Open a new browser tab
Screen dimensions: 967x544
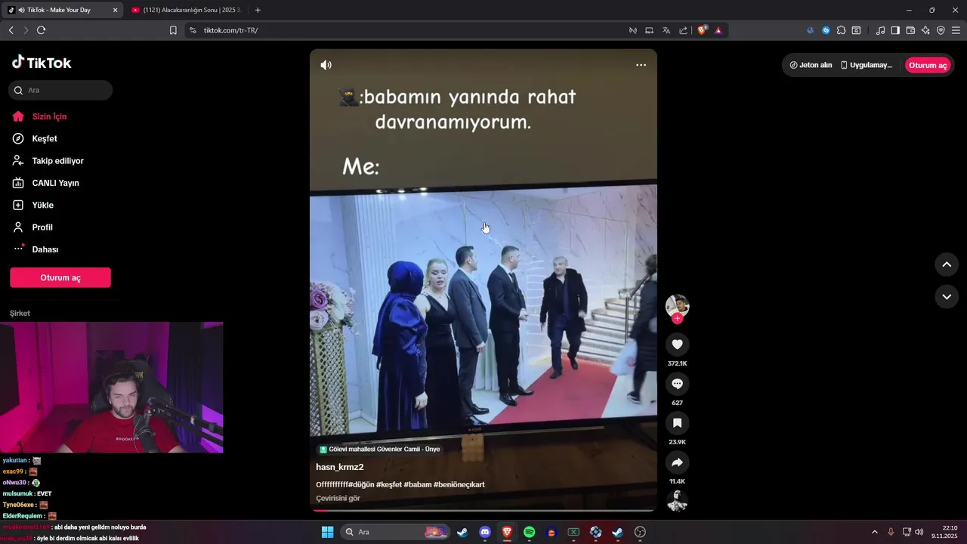tap(258, 10)
